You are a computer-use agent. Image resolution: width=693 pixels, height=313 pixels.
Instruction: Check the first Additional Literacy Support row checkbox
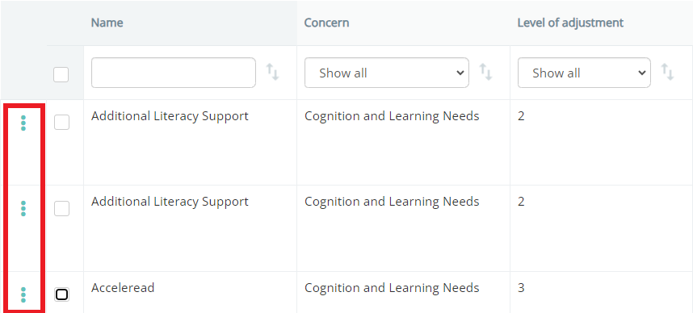[x=61, y=123]
